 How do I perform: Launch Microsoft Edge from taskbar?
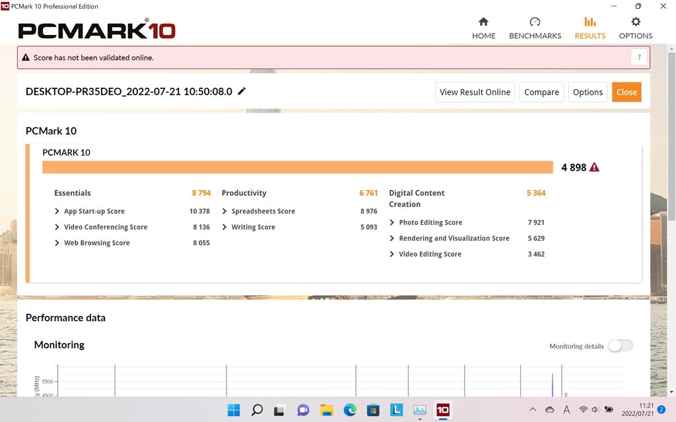coord(350,410)
